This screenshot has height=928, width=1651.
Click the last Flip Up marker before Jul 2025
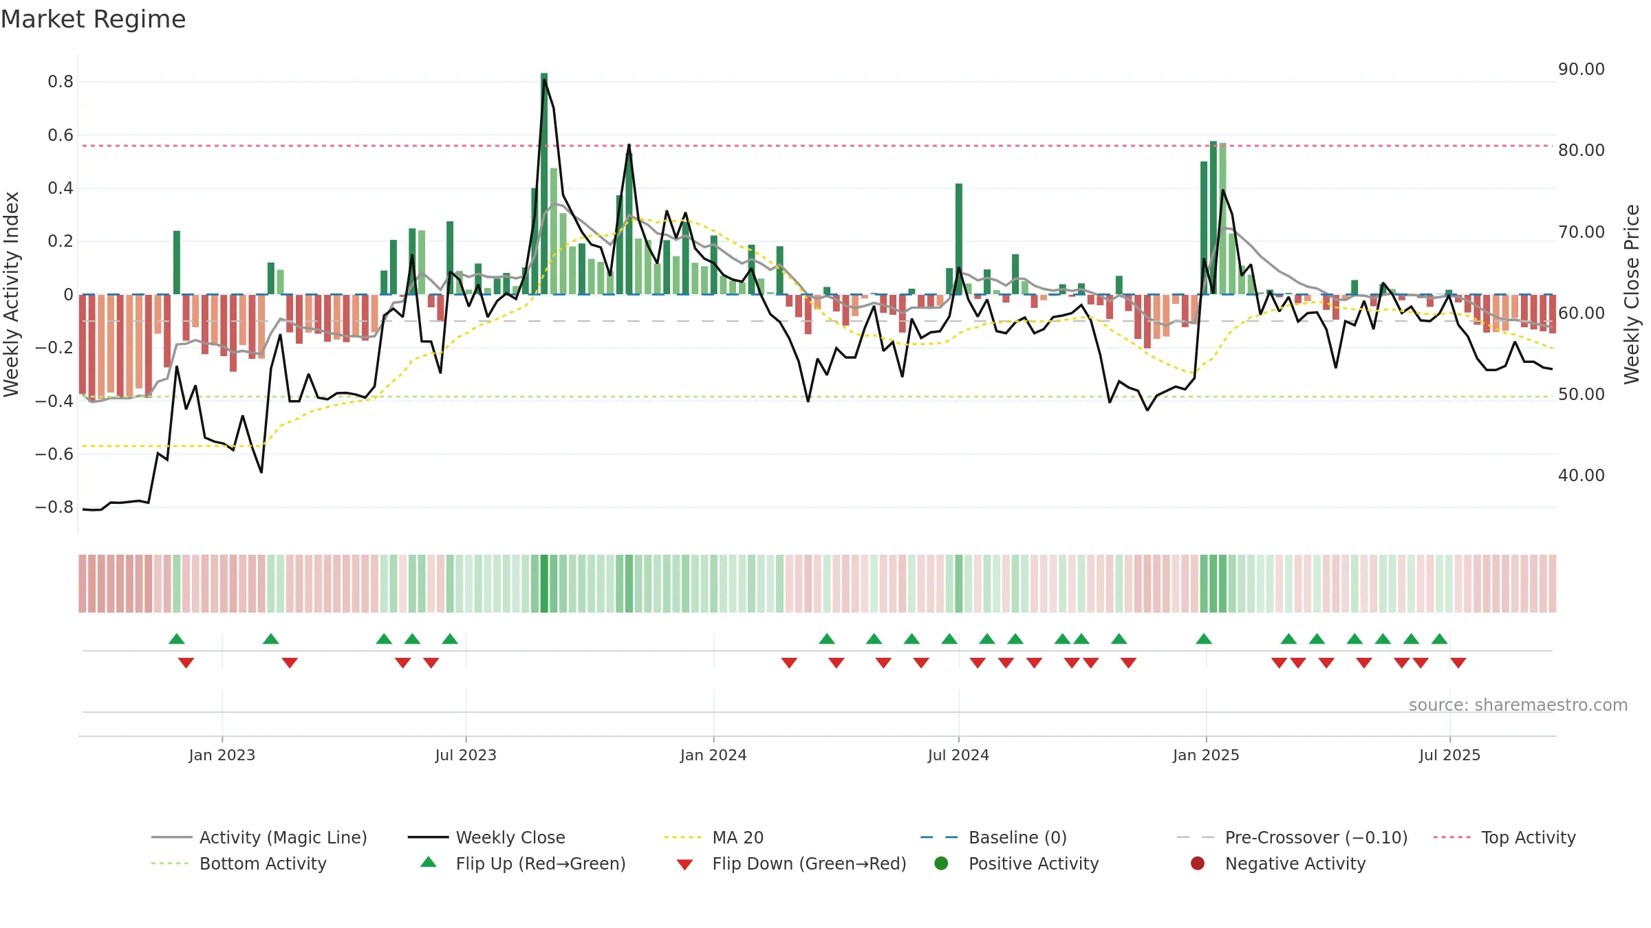pyautogui.click(x=1440, y=639)
